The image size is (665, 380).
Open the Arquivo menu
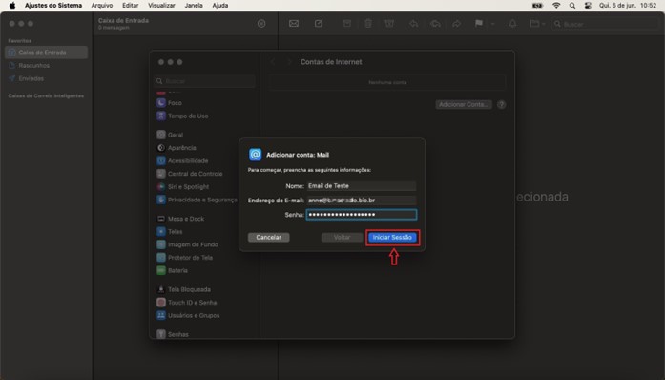[102, 6]
